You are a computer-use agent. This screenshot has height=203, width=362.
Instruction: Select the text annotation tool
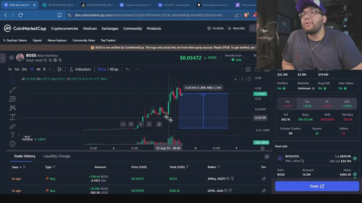(13, 135)
